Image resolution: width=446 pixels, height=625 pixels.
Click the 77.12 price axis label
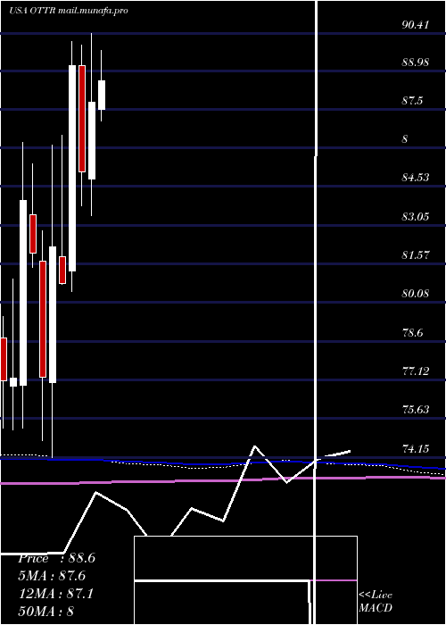(416, 371)
